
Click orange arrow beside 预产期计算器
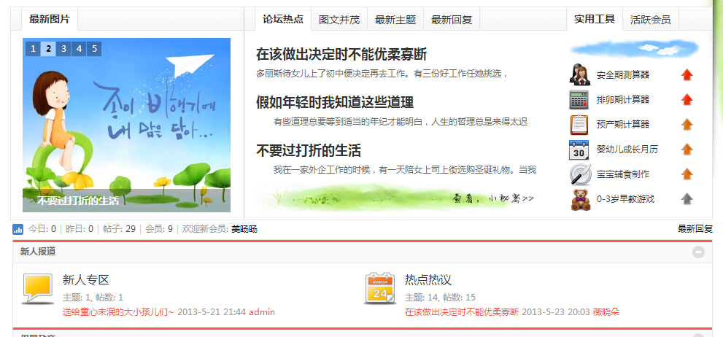[687, 125]
